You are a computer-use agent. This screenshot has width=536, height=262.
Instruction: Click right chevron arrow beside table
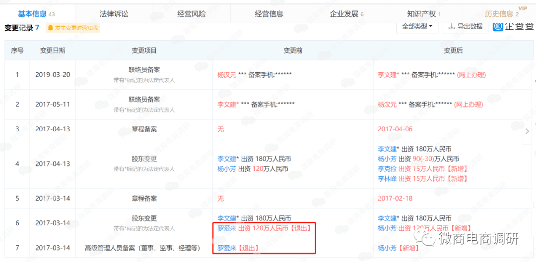coord(528,131)
